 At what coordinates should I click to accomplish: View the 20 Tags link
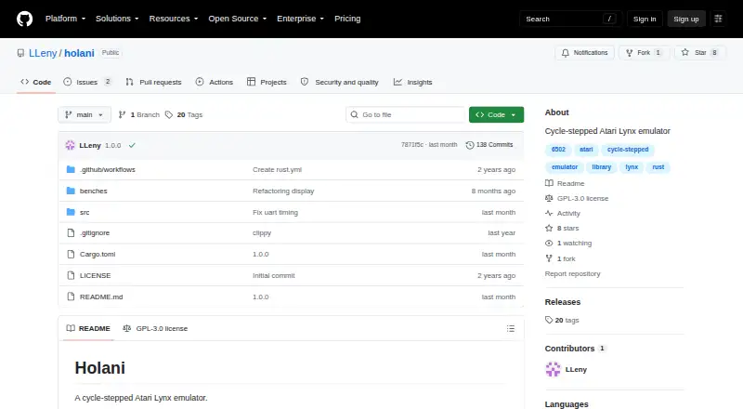coord(184,115)
